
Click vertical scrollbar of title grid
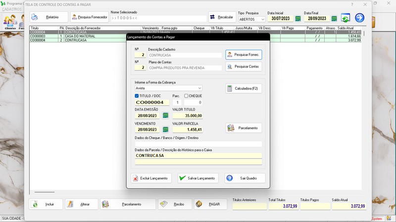click(364, 34)
